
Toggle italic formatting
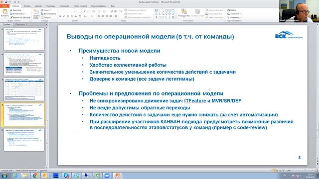coord(64,16)
